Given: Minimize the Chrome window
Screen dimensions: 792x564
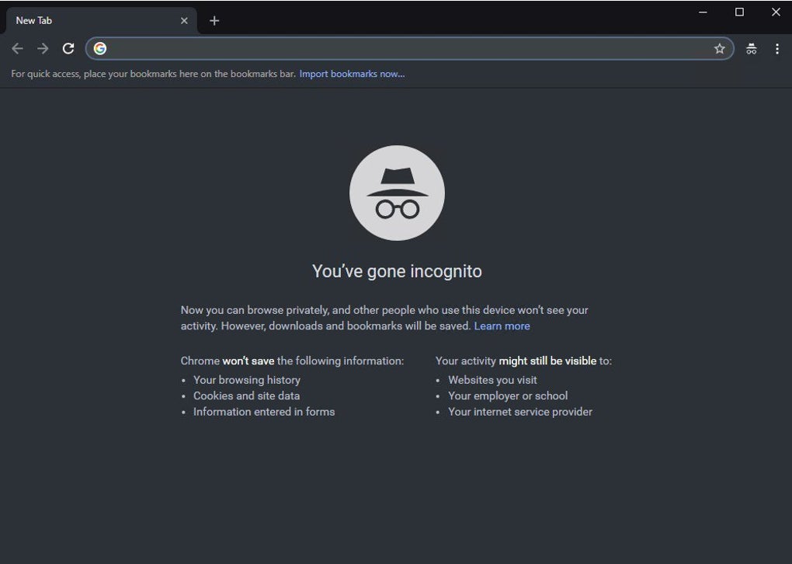Looking at the screenshot, I should (703, 12).
